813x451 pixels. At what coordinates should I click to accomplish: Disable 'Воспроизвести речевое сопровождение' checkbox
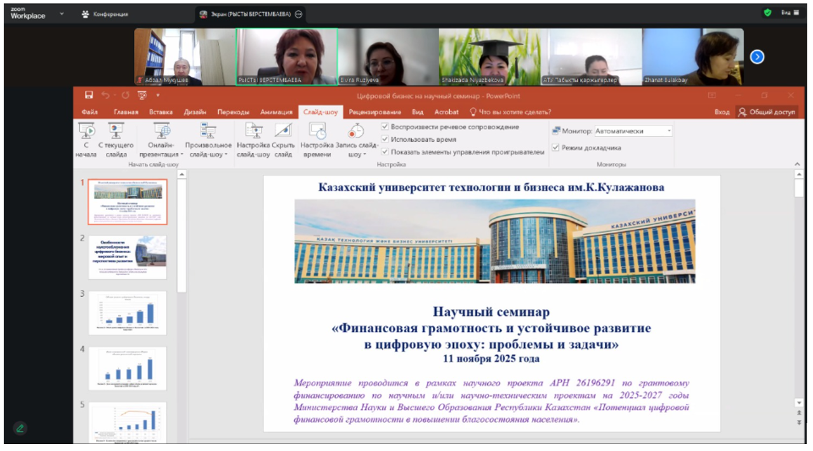click(385, 126)
